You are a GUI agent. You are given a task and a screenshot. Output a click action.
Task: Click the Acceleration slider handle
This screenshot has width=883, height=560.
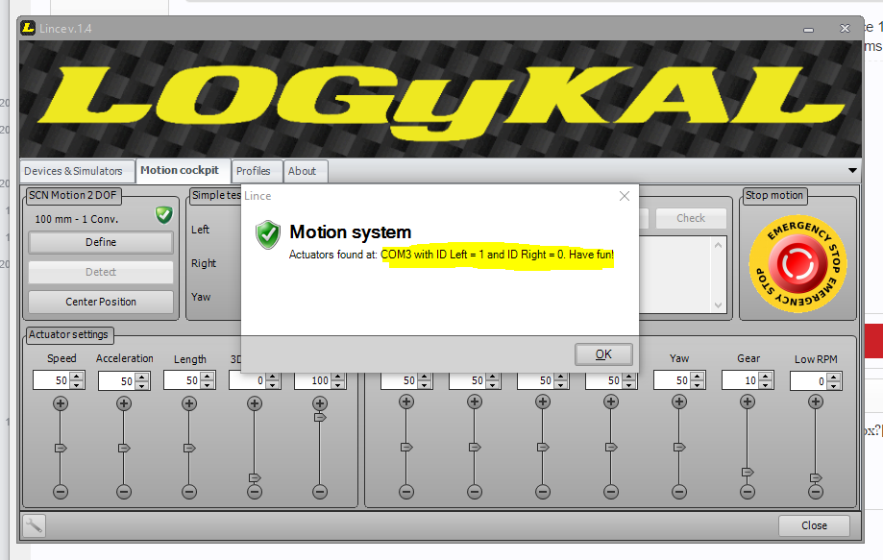(x=125, y=448)
